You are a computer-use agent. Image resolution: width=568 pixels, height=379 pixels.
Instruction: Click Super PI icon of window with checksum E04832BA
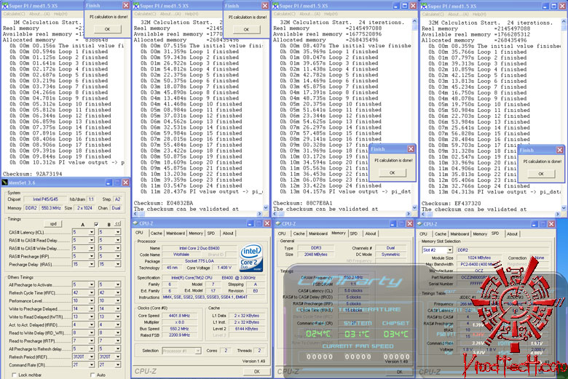(x=136, y=6)
